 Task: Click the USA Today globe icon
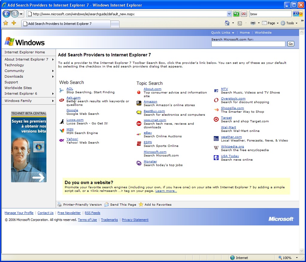pyautogui.click(x=216, y=157)
